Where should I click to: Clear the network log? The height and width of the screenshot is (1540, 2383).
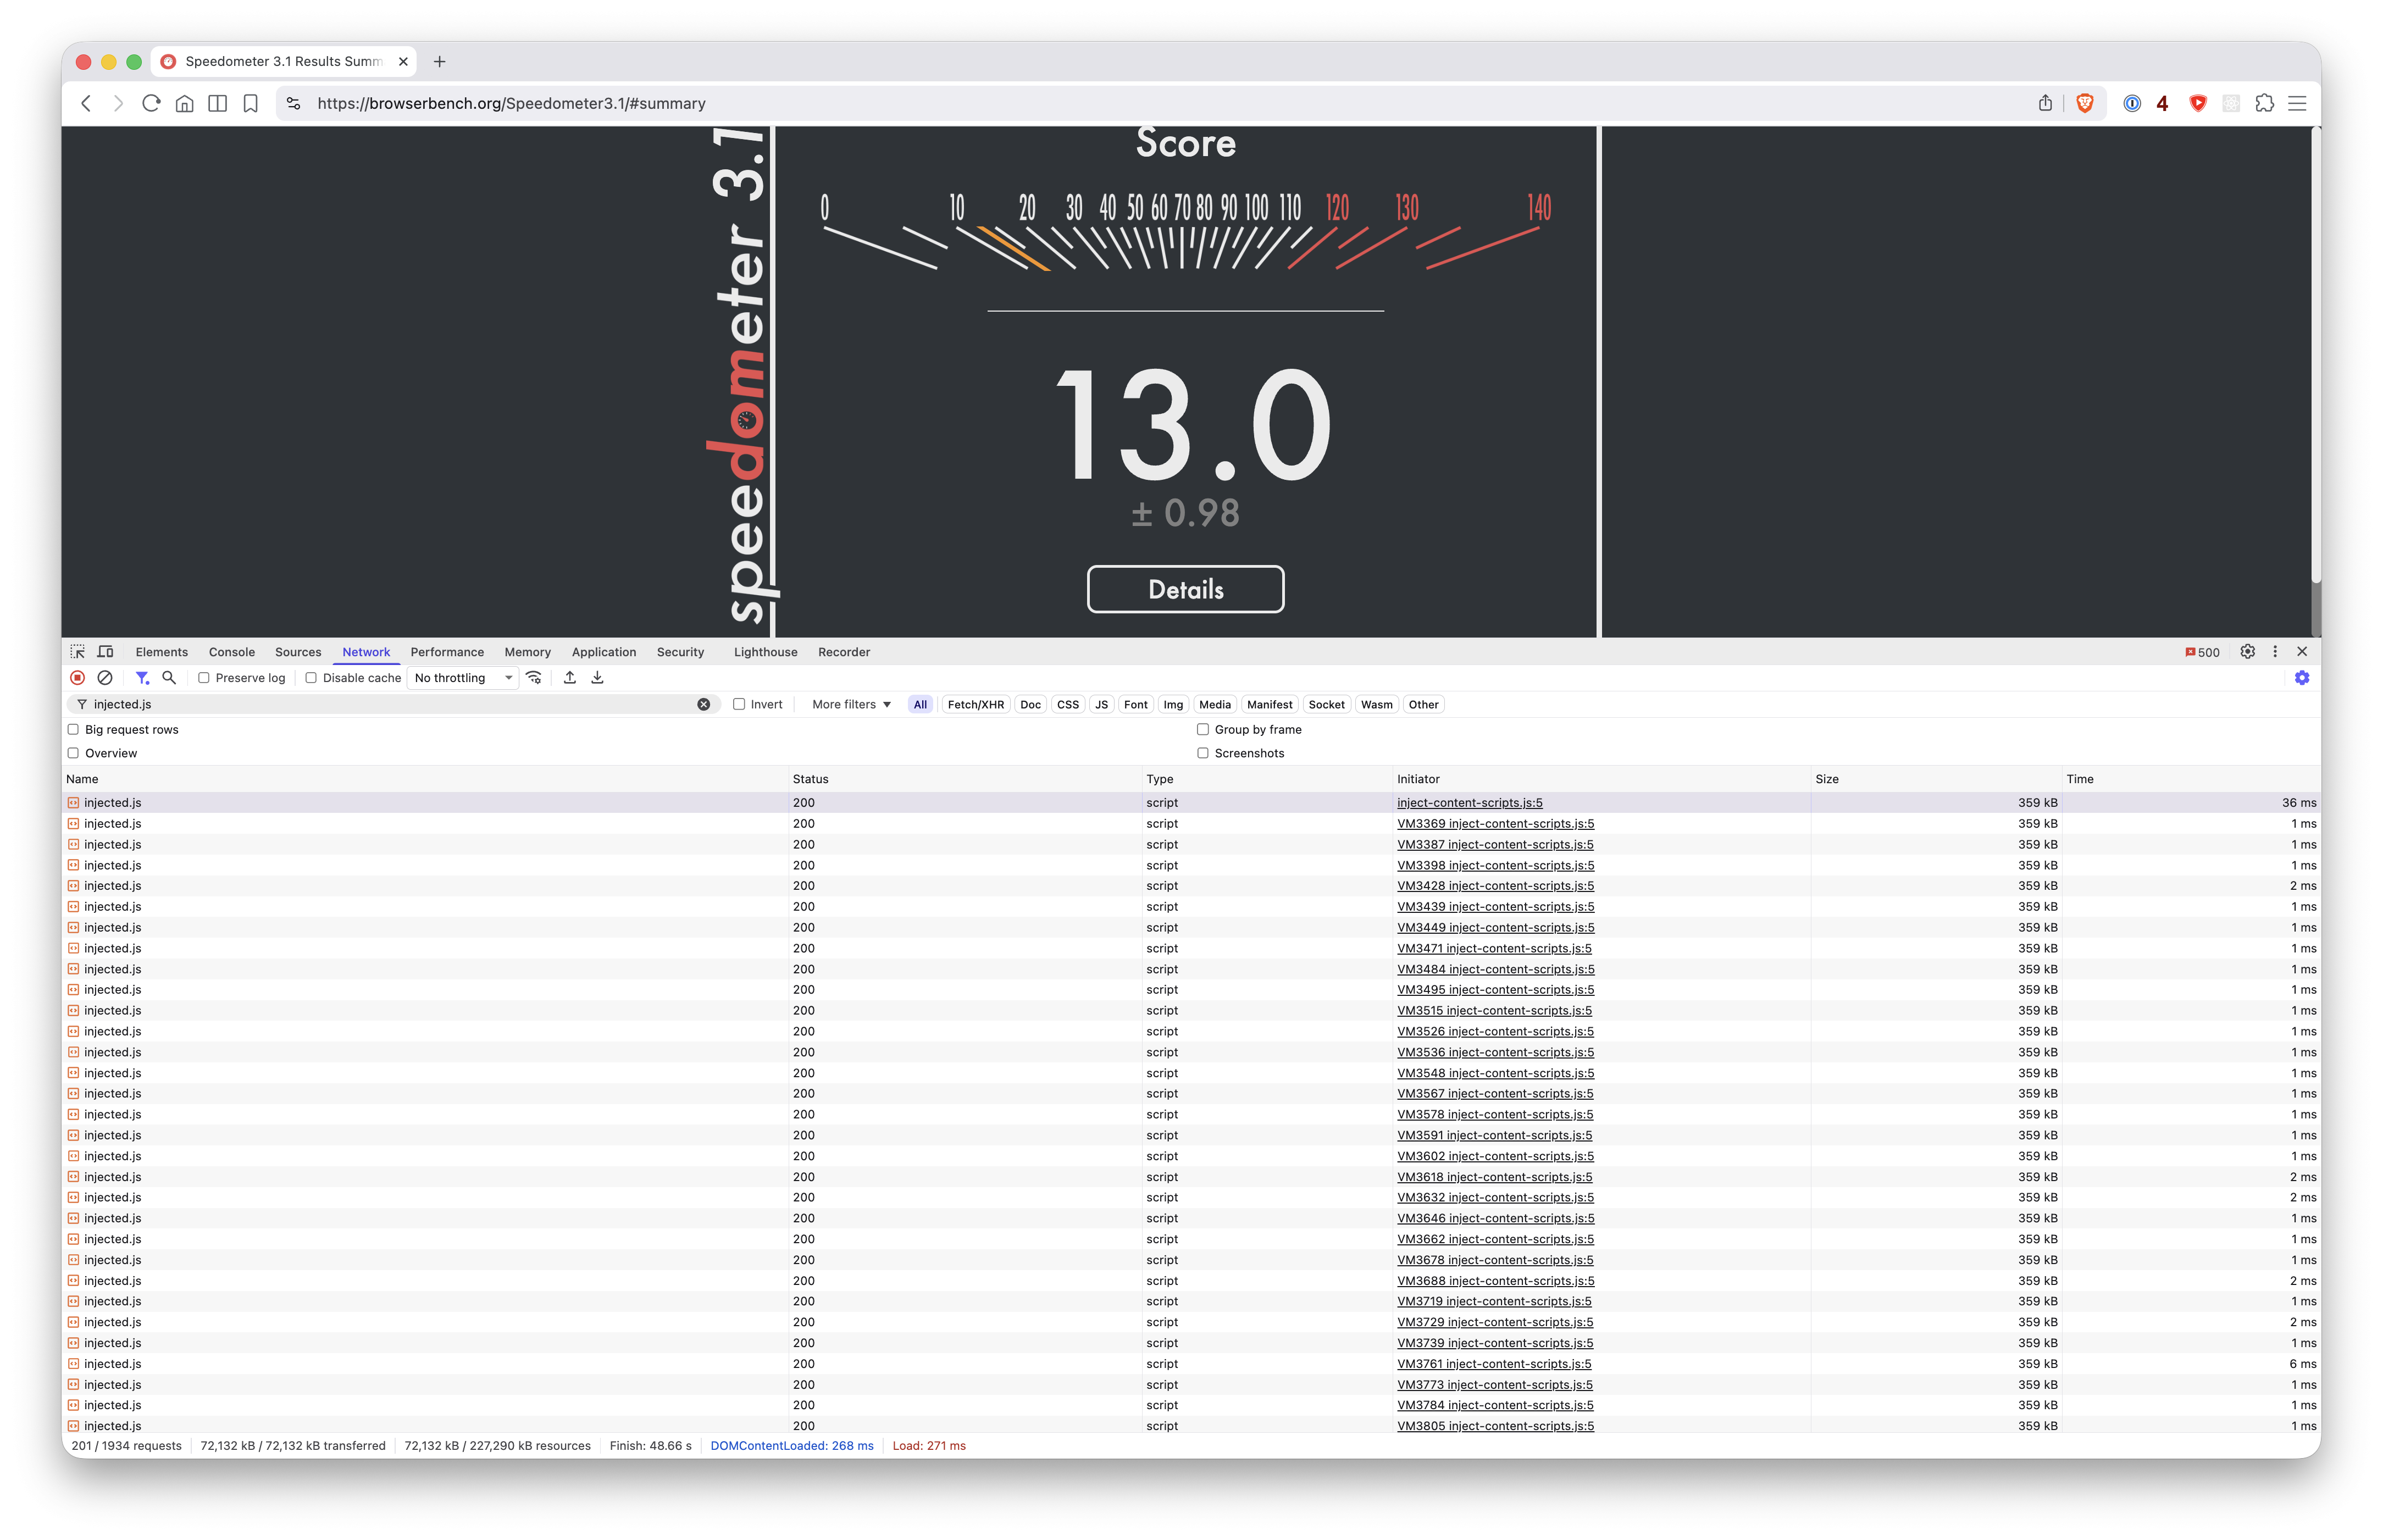click(105, 678)
